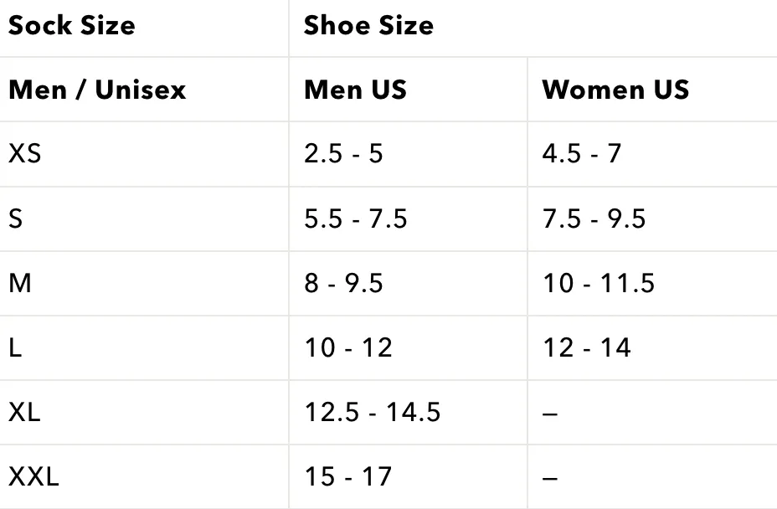Screen dimensions: 777x509
Task: Click the 12 - 14 women's shoe size
Action: [x=587, y=347]
